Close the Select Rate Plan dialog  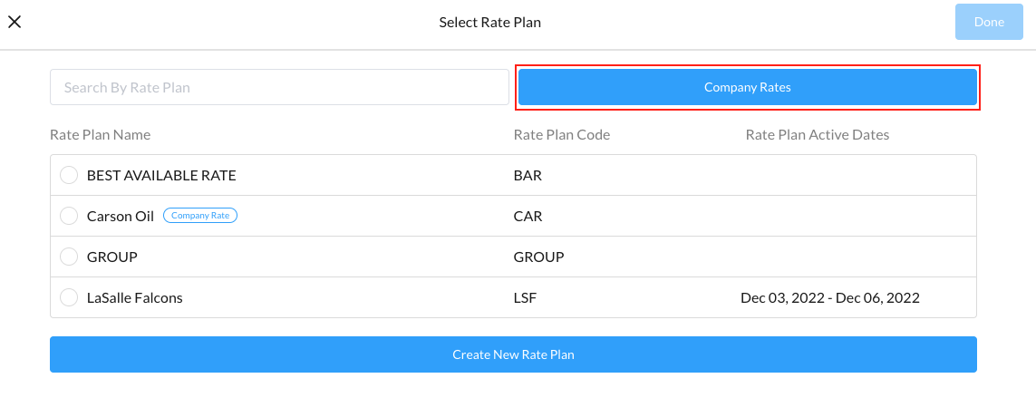[15, 22]
